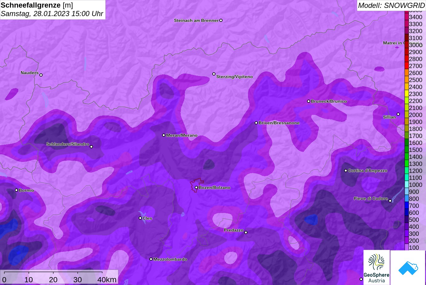The height and width of the screenshot is (285, 426).
Task: Click the legend value 2900
Action: [x=416, y=52]
